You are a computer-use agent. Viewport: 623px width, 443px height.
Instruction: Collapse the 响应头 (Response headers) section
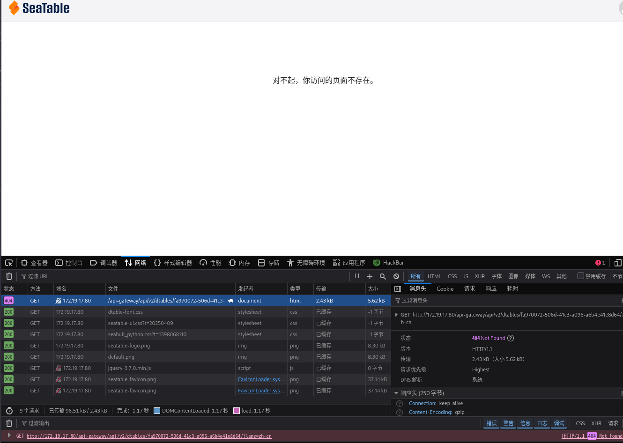coord(396,393)
